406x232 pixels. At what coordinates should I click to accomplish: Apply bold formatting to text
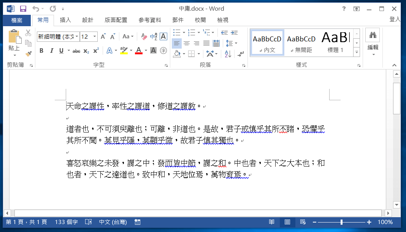tap(41, 50)
